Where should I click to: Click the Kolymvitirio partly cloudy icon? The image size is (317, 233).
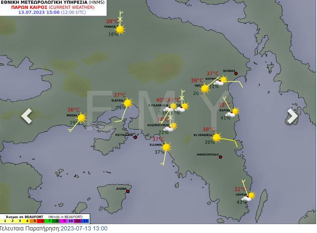pyautogui.click(x=171, y=127)
